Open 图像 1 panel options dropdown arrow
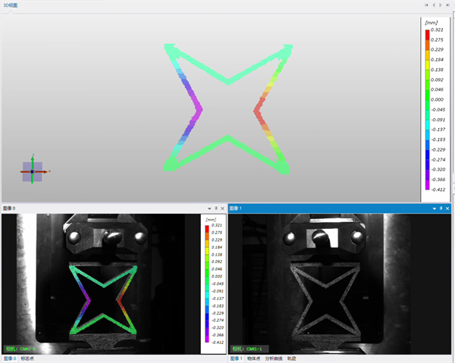 (x=434, y=208)
